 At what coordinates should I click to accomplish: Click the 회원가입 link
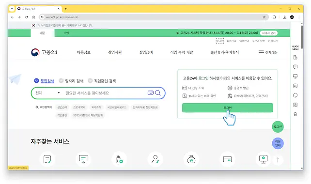(232, 41)
